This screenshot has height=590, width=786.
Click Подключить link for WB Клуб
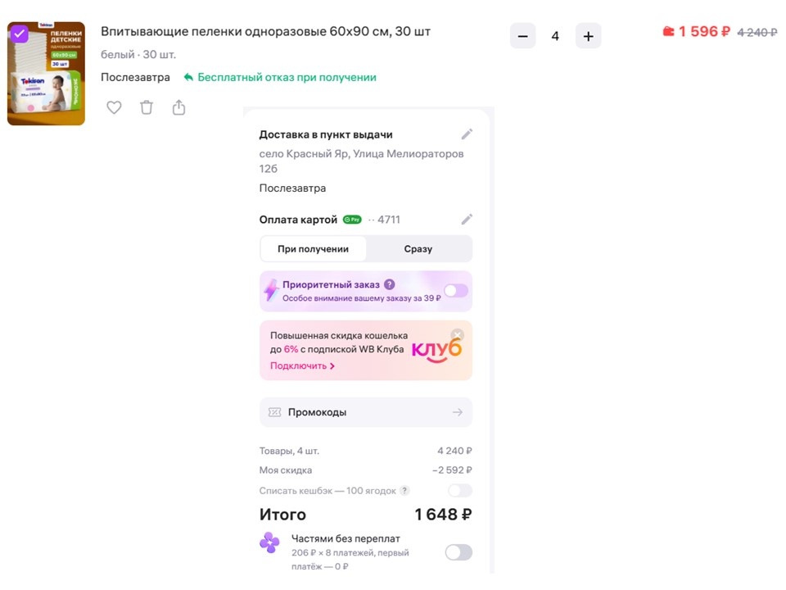(x=302, y=365)
